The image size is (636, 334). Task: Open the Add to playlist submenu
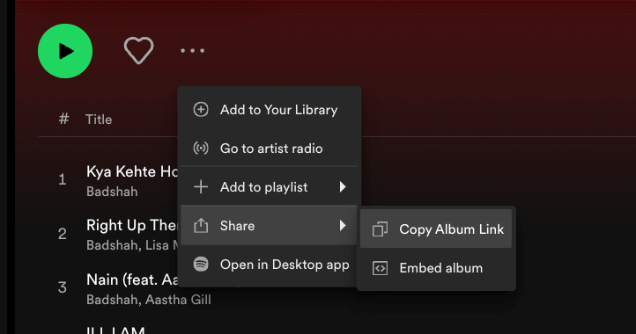[x=270, y=187]
